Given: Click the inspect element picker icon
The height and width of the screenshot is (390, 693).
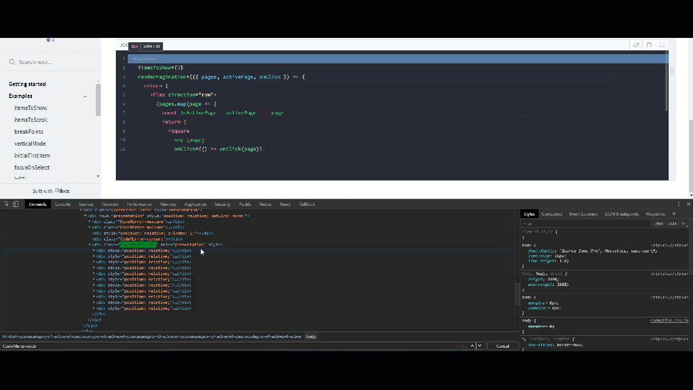Looking at the screenshot, I should [x=6, y=204].
